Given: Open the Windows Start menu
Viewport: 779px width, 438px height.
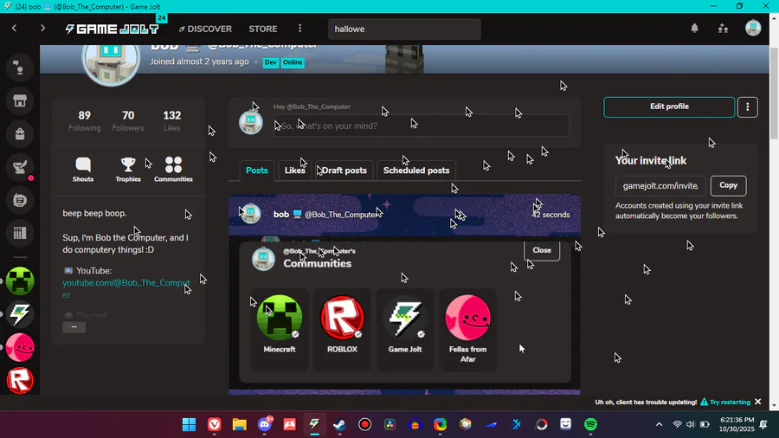Looking at the screenshot, I should (190, 425).
